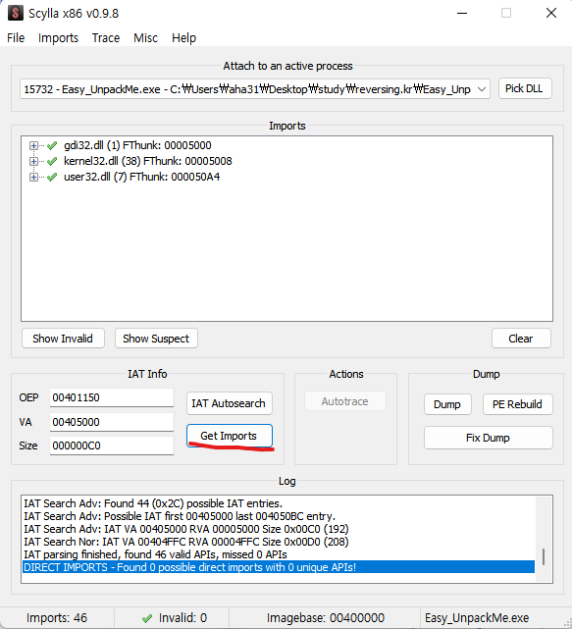Select highlighted 'DIRECT IMPORTS' log line
572x629 pixels.
[x=279, y=567]
